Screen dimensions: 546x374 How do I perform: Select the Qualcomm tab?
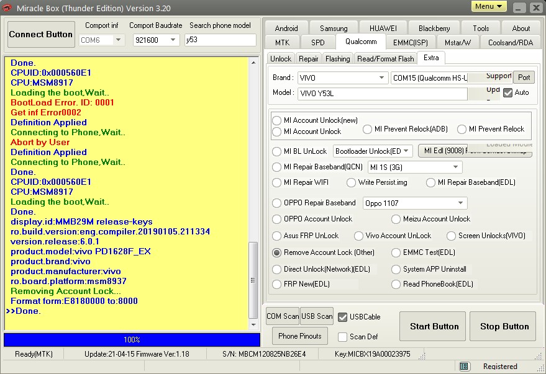tap(361, 42)
